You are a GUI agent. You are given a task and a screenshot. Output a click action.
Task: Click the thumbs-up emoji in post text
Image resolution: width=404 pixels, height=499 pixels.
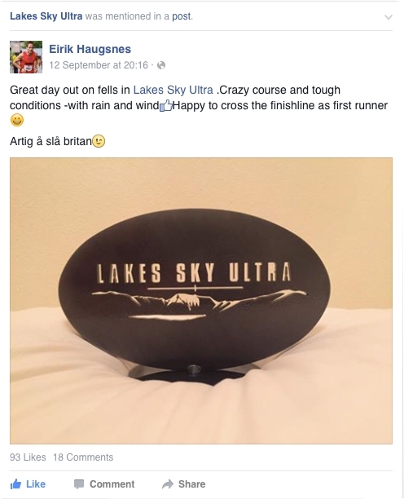(165, 106)
